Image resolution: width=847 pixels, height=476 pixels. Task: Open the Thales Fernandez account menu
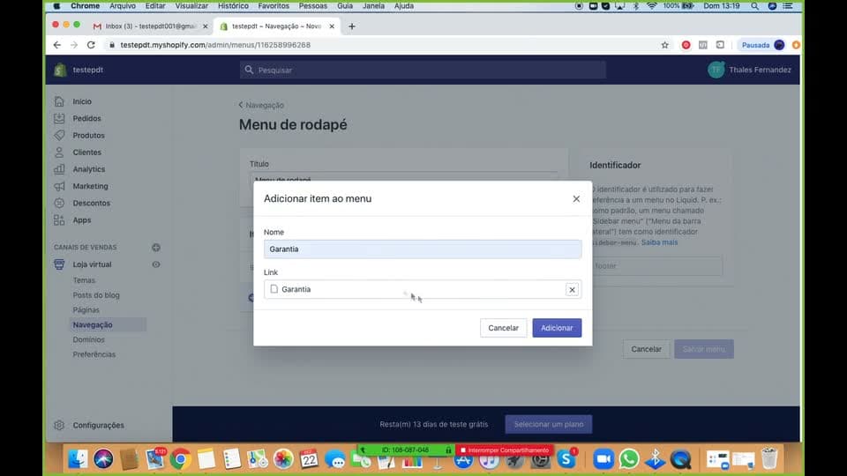750,70
